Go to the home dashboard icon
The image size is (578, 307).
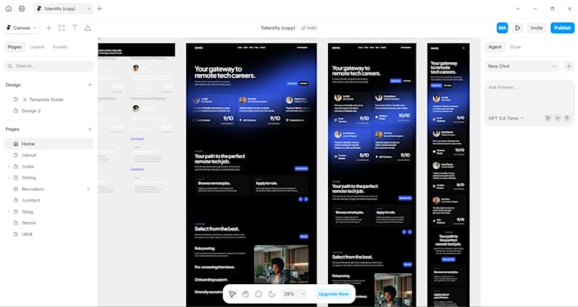click(x=8, y=9)
